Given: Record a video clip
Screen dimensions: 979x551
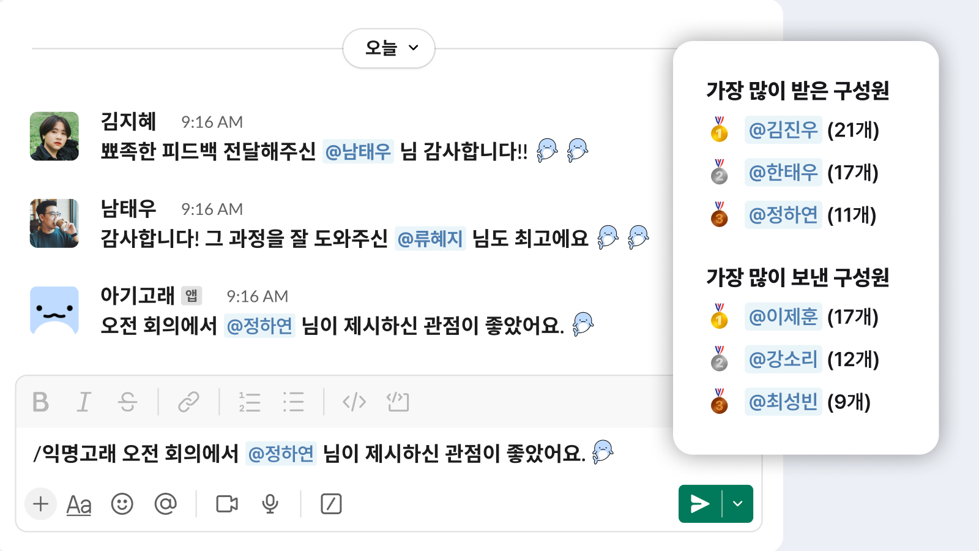Looking at the screenshot, I should 227,504.
